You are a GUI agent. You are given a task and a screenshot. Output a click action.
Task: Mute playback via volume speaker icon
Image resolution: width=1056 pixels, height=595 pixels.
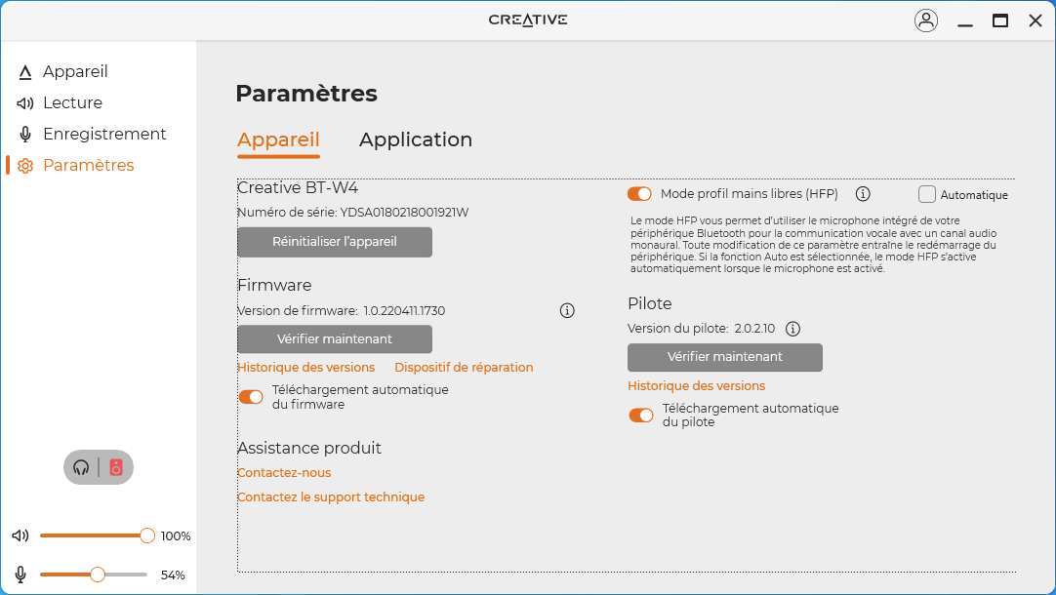20,535
